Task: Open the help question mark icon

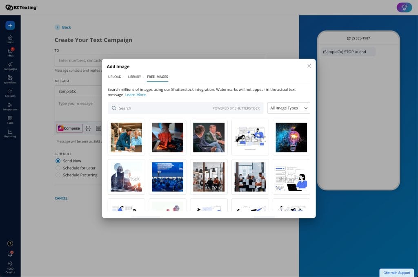Action: coord(10,243)
